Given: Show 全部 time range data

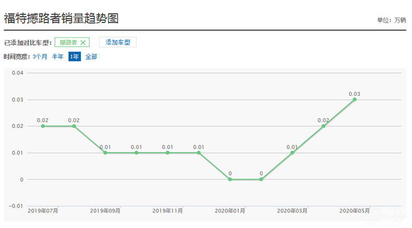Looking at the screenshot, I should [91, 56].
